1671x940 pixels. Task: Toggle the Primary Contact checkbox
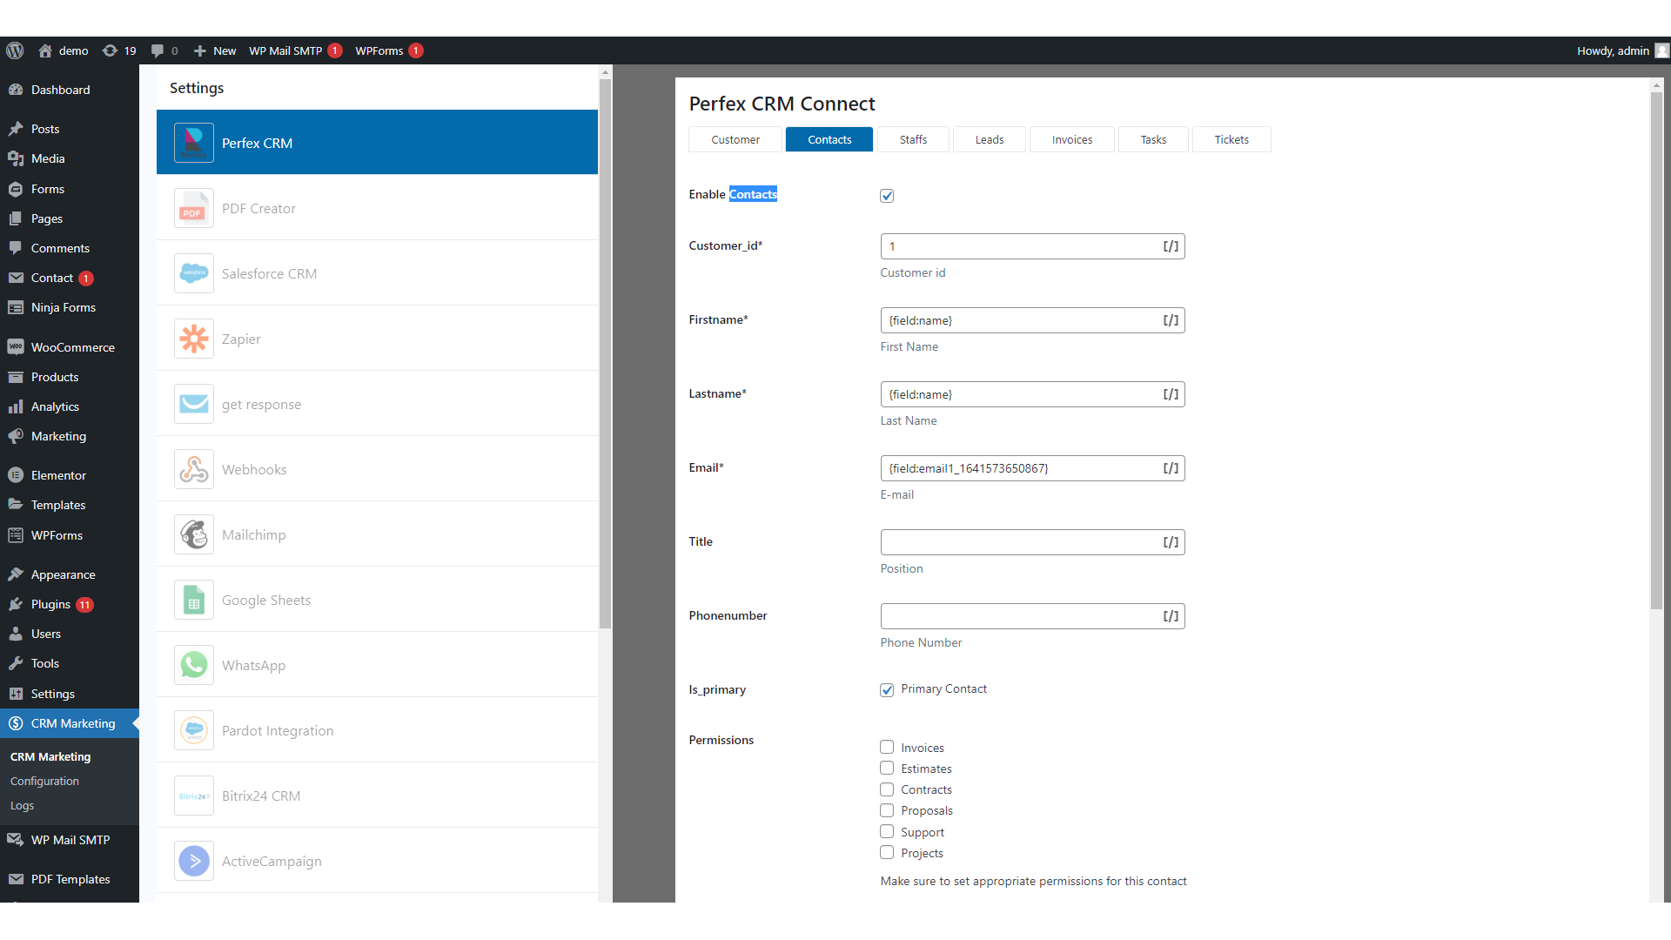coord(887,690)
